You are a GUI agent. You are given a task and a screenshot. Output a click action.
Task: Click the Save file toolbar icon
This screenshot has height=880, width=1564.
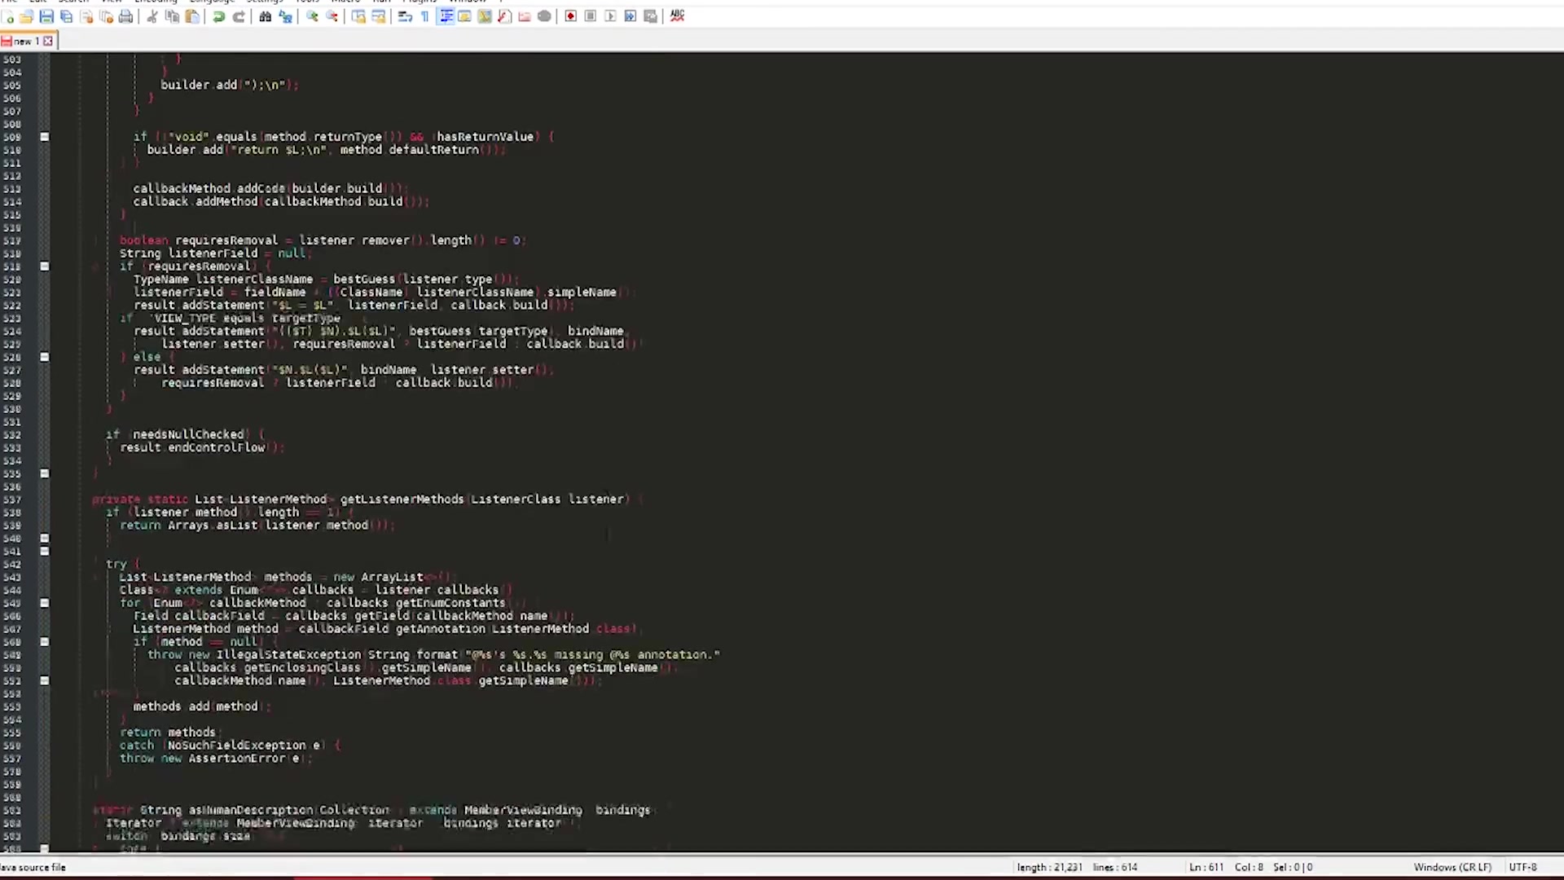(x=46, y=16)
